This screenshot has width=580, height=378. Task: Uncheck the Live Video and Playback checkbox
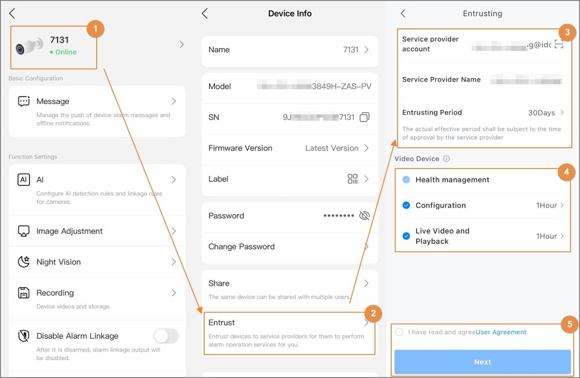[406, 236]
